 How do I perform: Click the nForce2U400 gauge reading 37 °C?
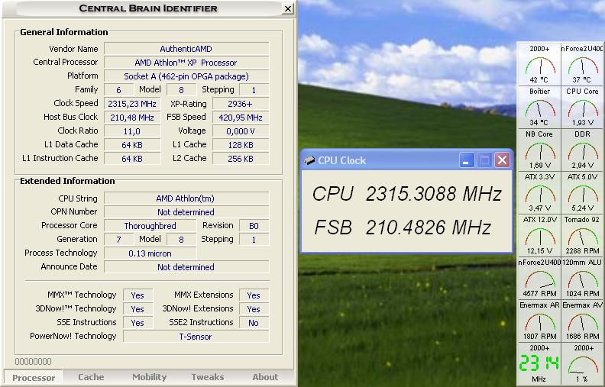click(582, 64)
